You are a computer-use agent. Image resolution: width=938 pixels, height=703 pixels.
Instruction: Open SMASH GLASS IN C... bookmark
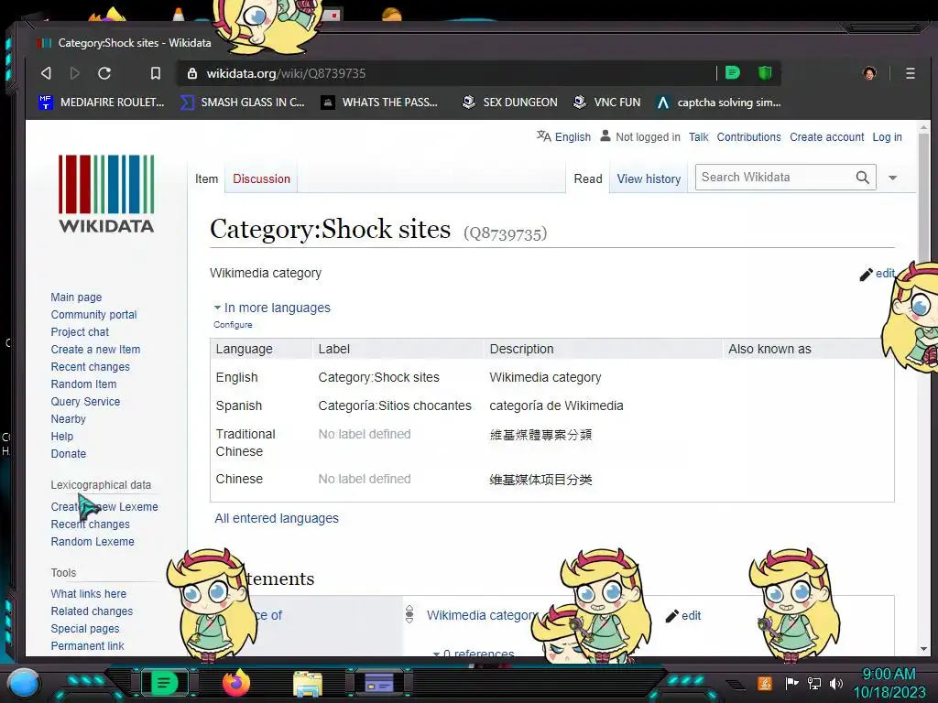pyautogui.click(x=243, y=103)
